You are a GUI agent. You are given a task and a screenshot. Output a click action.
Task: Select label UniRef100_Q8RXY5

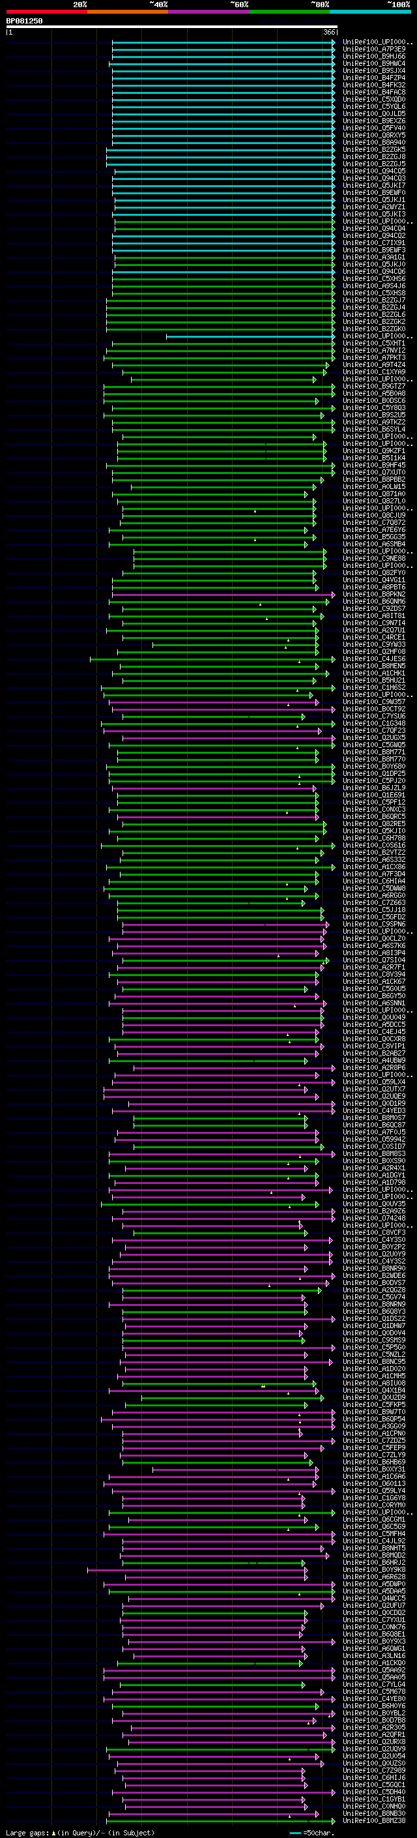pos(373,135)
